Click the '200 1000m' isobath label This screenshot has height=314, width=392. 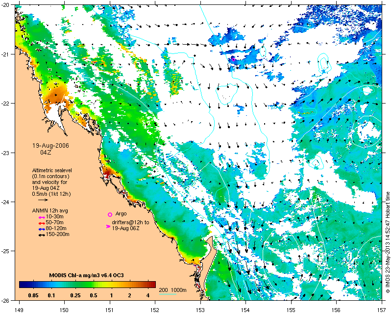[x=173, y=290]
